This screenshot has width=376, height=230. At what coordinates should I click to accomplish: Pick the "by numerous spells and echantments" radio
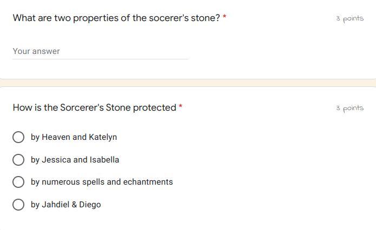[x=18, y=182]
